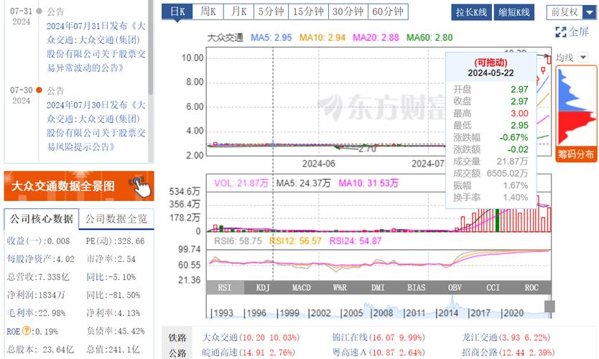599x359 pixels.
Task: Click the announcements list scrollbar
Action: click(x=151, y=47)
